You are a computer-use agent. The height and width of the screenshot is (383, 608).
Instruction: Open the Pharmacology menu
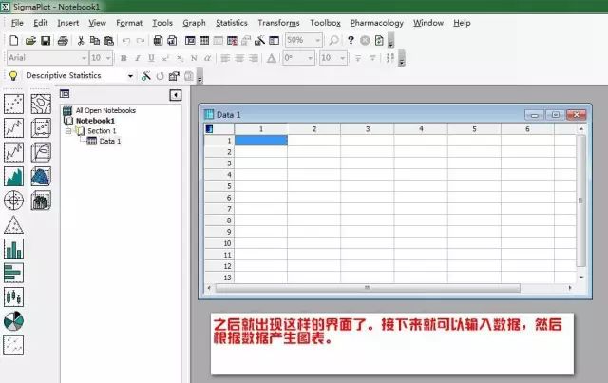click(x=377, y=23)
